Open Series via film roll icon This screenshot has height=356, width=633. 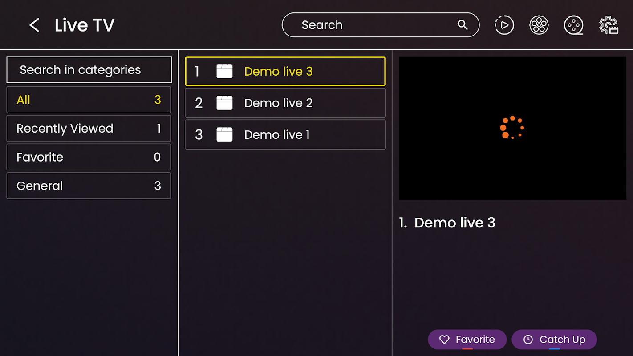point(574,25)
